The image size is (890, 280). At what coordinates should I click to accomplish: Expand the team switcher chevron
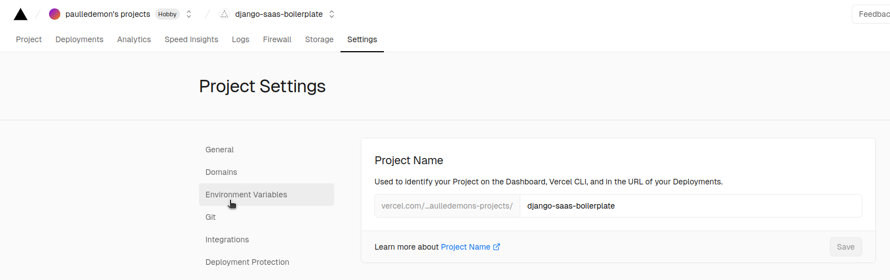coord(189,14)
